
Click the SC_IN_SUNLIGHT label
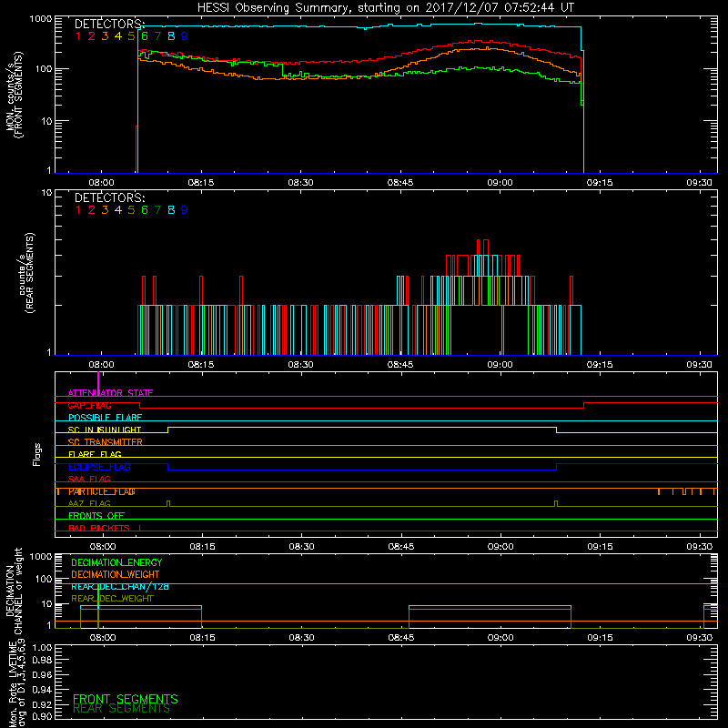pos(105,430)
